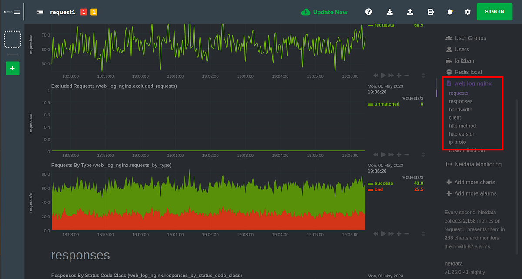
Task: Click the chart resize double-arrow control
Action: [x=423, y=233]
